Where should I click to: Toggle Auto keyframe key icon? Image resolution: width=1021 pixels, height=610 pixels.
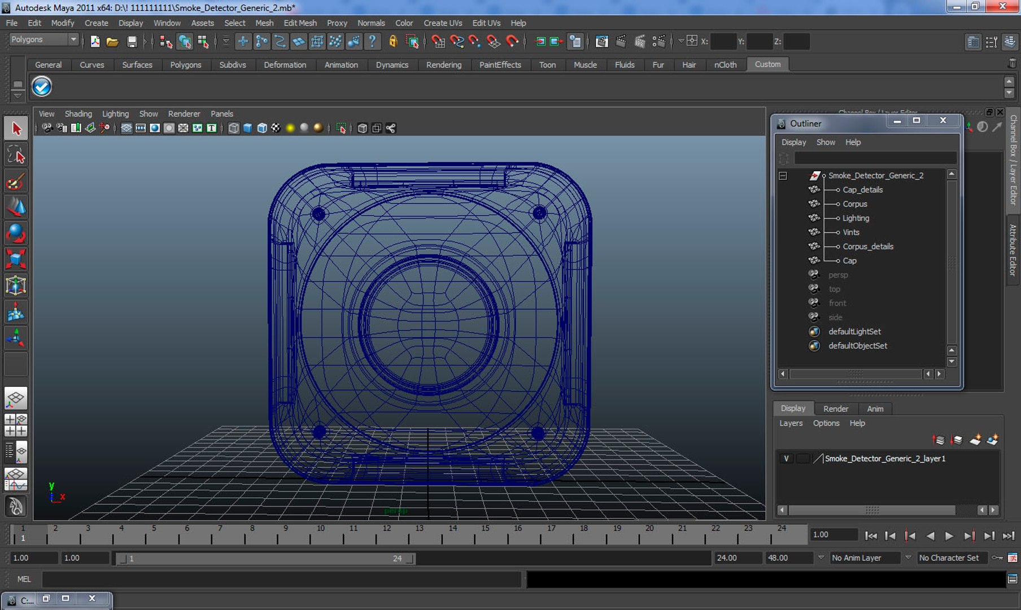coord(998,557)
